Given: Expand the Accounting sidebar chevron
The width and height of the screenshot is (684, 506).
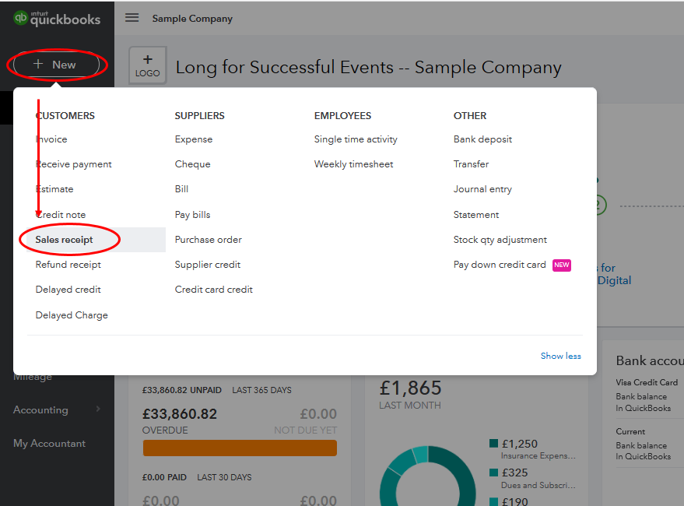Looking at the screenshot, I should [98, 409].
